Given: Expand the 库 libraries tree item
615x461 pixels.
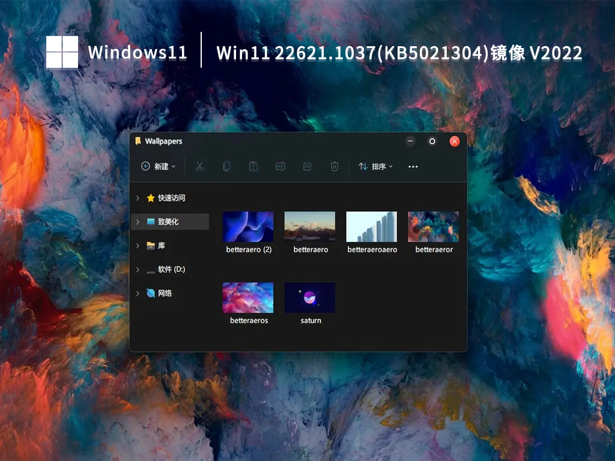Looking at the screenshot, I should (x=138, y=246).
